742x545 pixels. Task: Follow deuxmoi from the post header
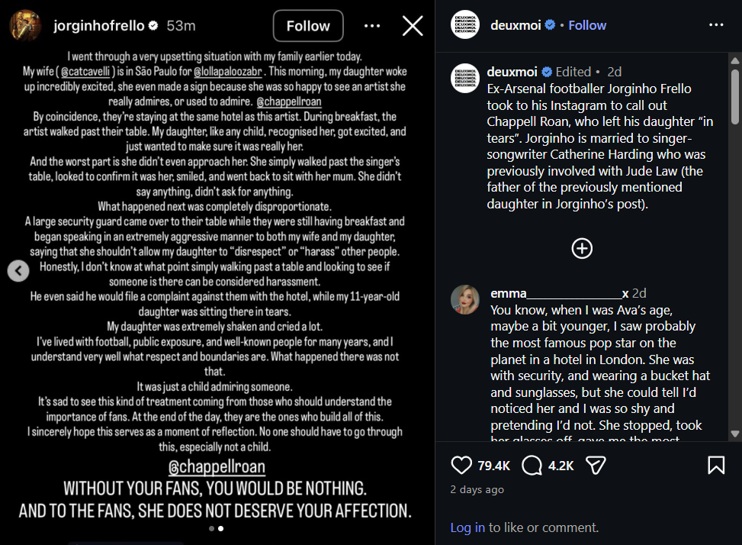[x=587, y=25]
